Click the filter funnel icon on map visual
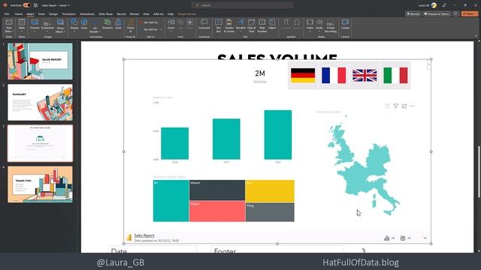The width and height of the screenshot is (481, 270). point(396,106)
